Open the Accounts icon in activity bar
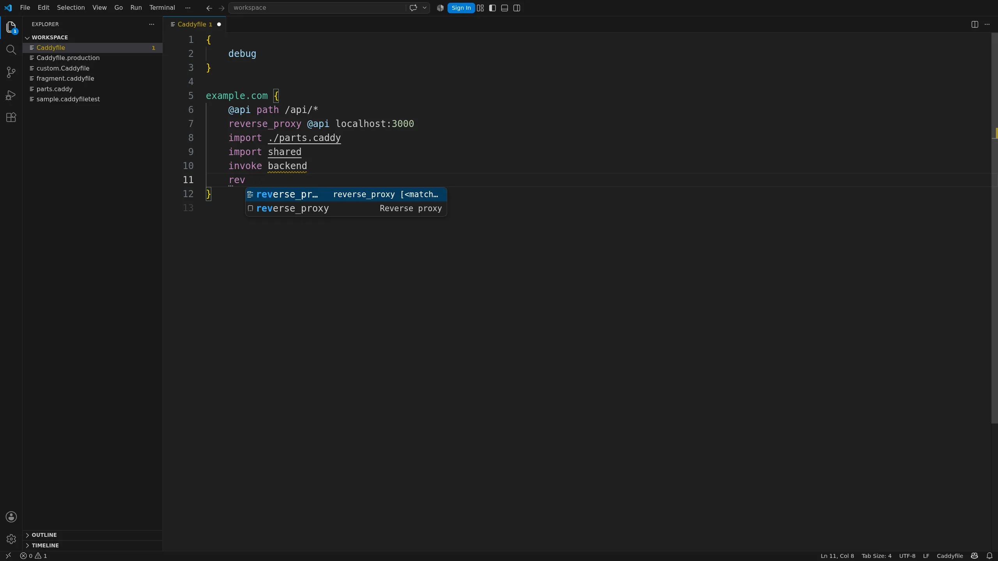Viewport: 998px width, 561px height. (11, 517)
